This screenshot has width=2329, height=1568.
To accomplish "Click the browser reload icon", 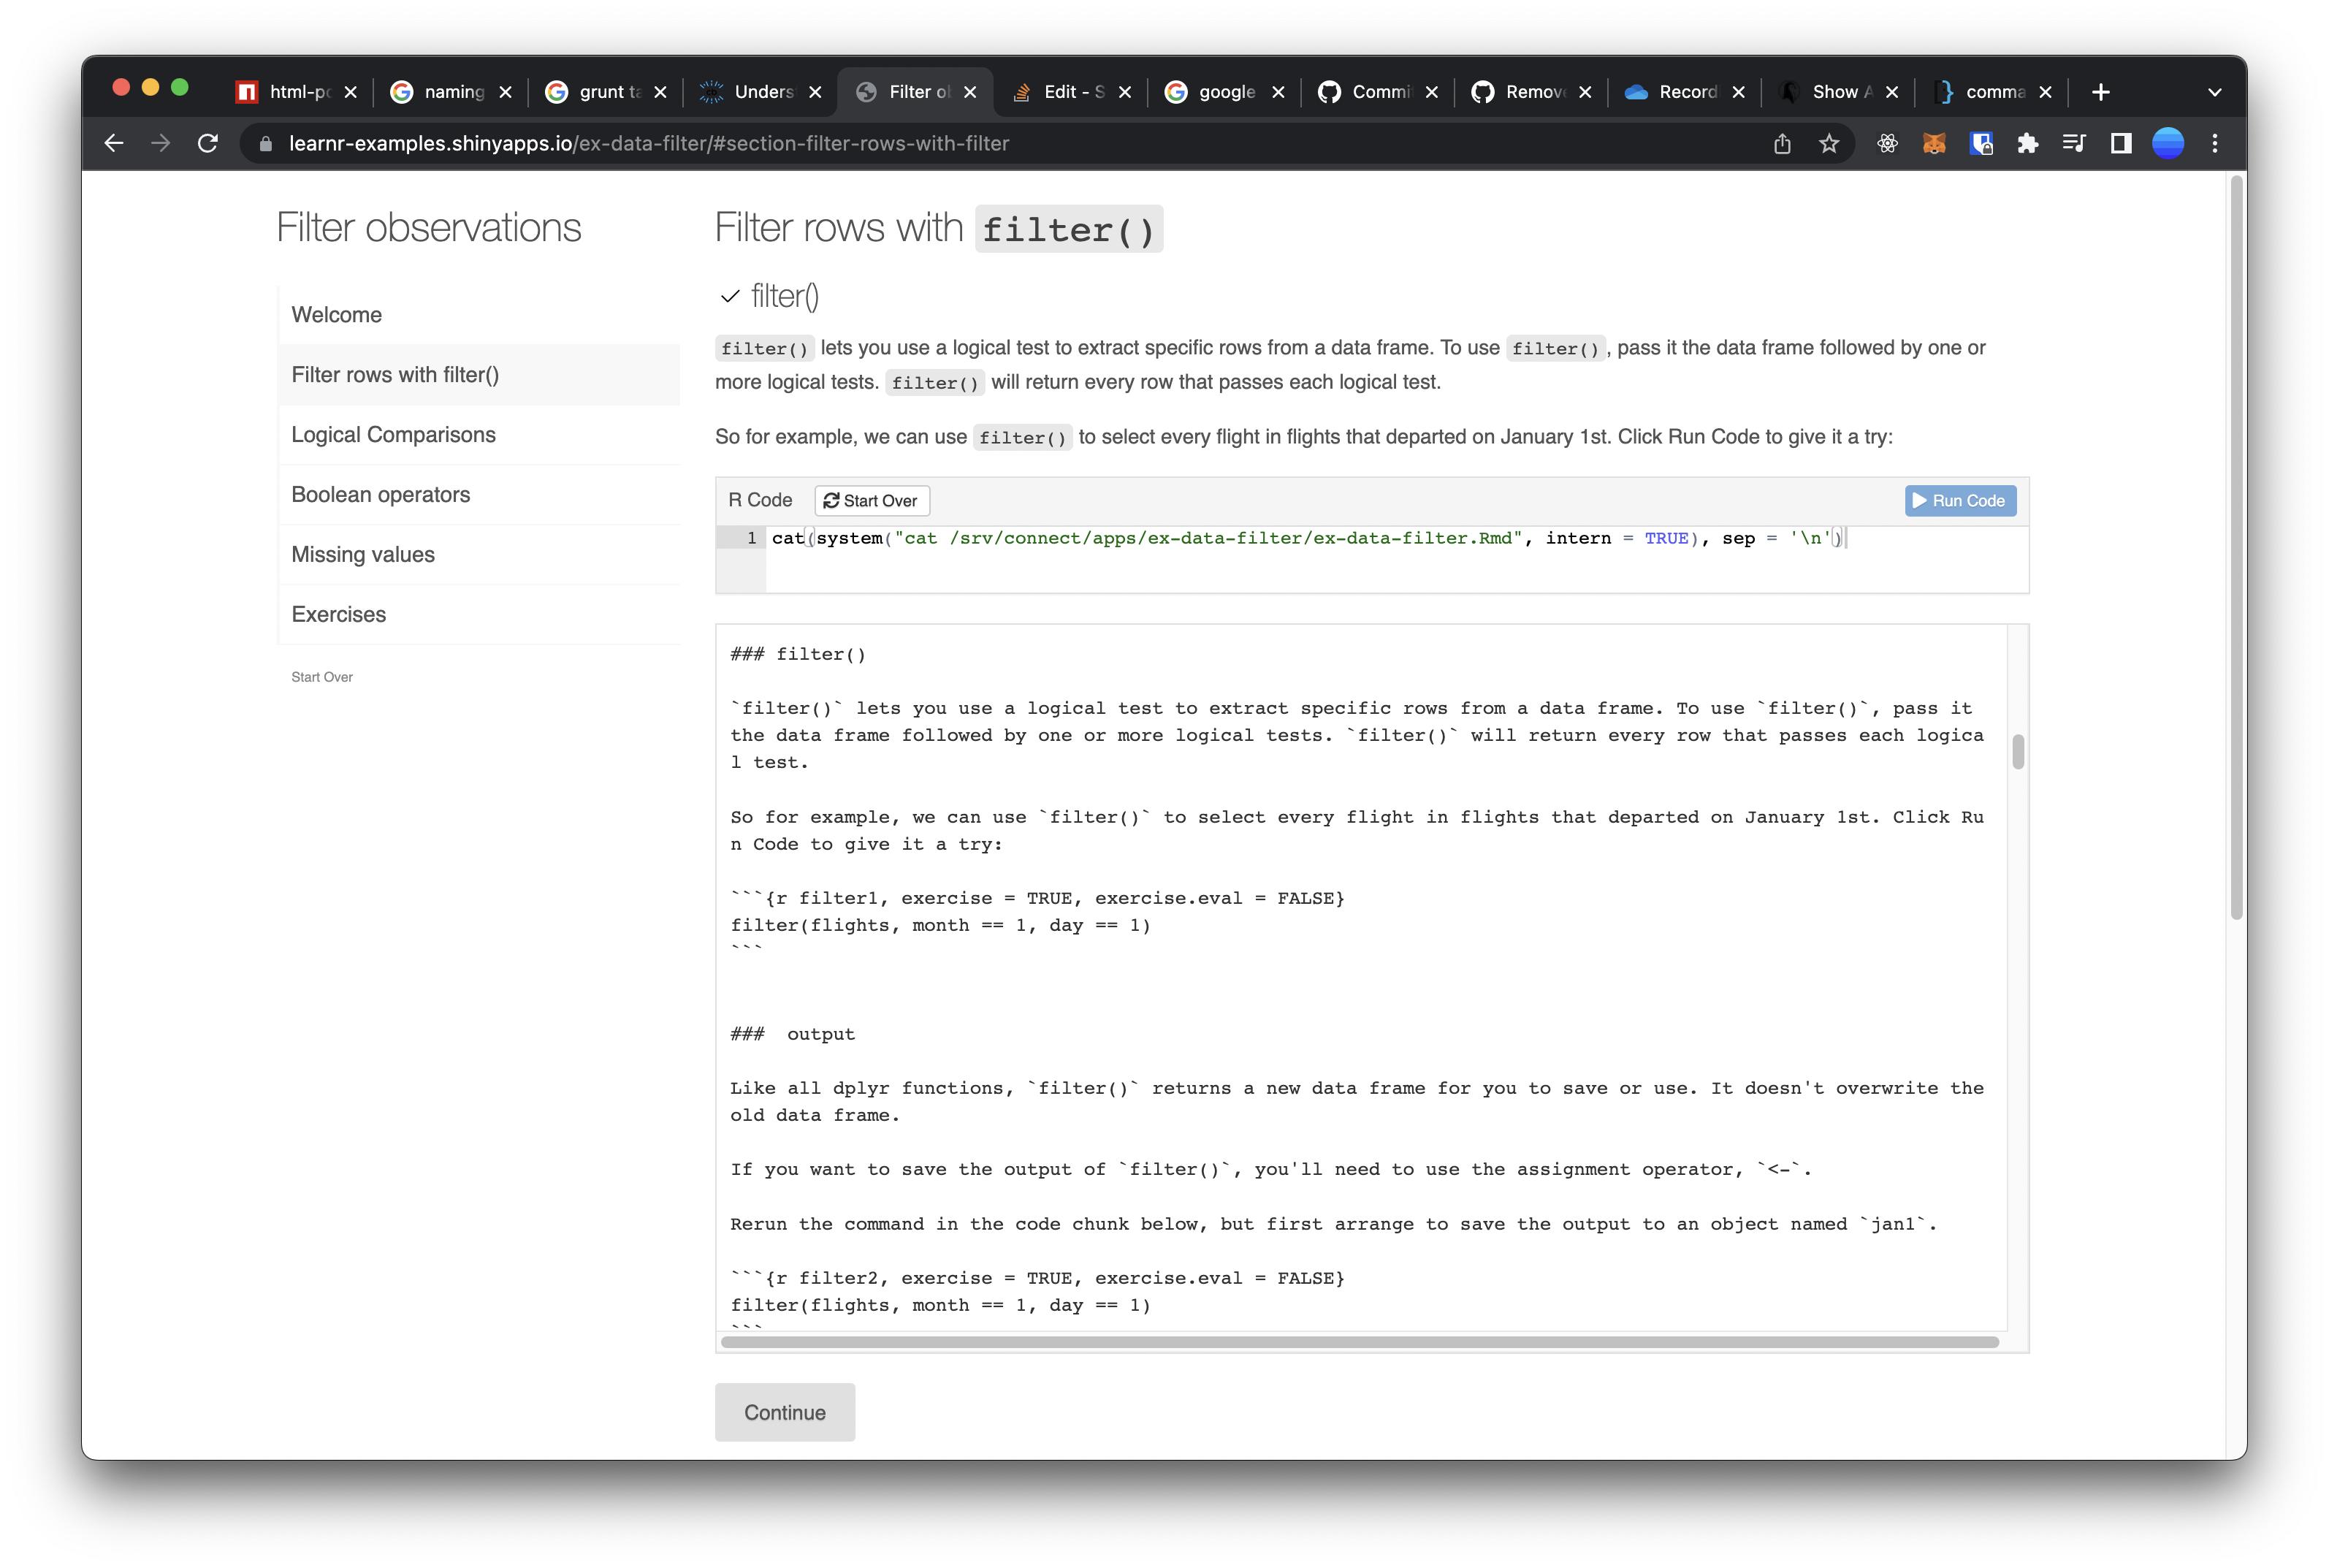I will coord(208,143).
